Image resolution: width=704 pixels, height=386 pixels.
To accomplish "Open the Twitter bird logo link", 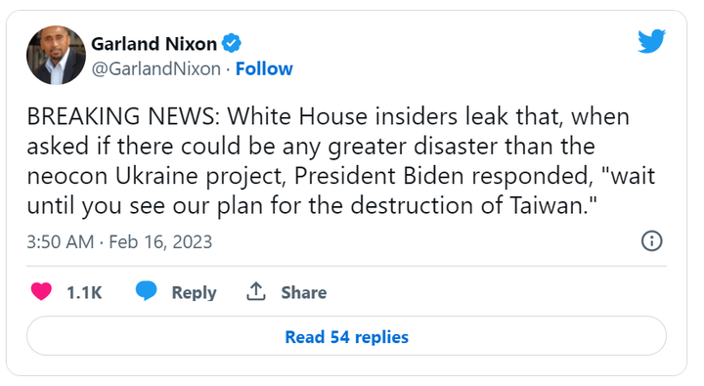I will (651, 41).
